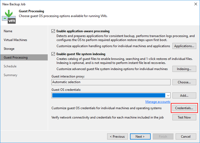
Task: Select the Storage step in sidebar
Action: (x=9, y=49)
